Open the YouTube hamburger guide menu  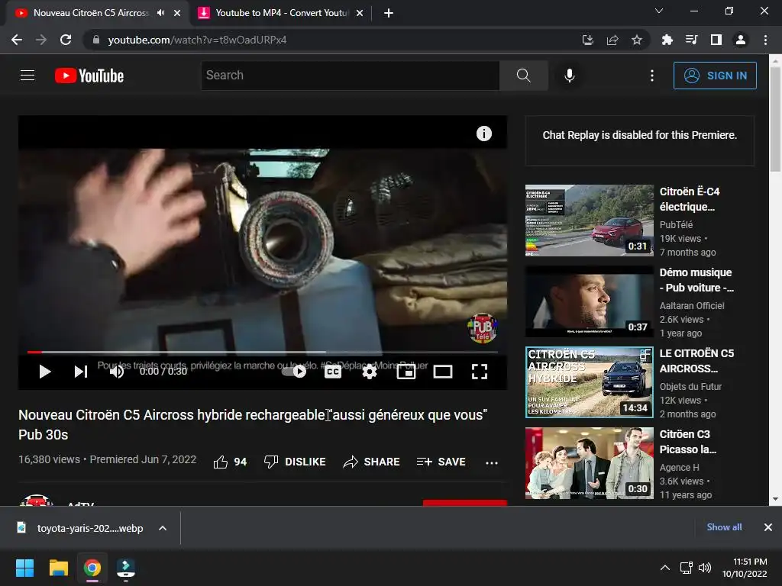(x=27, y=76)
